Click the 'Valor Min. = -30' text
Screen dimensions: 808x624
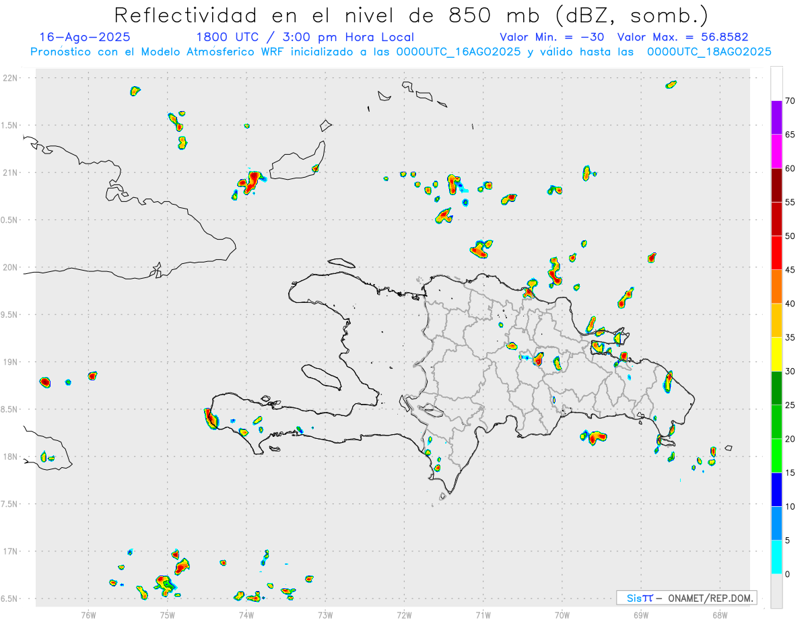tap(552, 37)
